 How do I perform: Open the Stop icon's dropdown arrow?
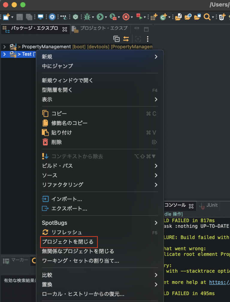coord(132,17)
